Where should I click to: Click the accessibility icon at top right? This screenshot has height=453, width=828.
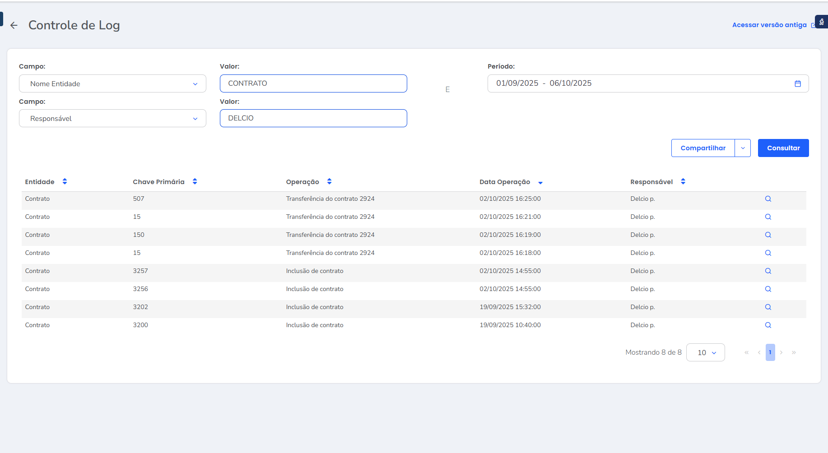click(821, 22)
